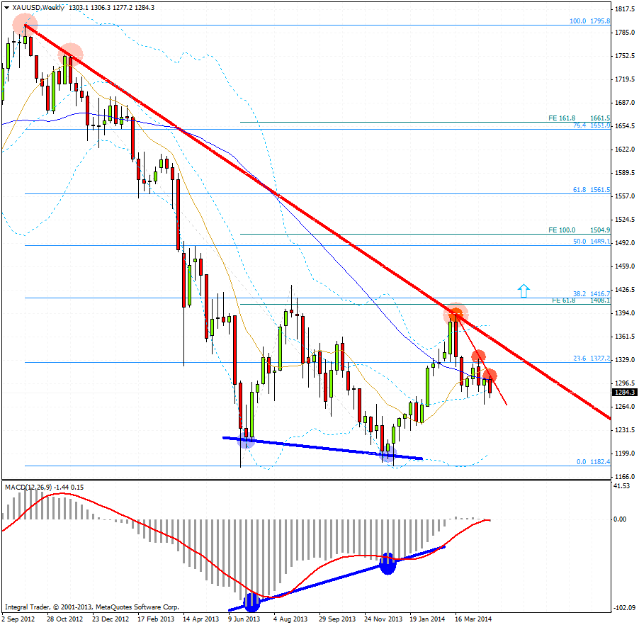This screenshot has height=625, width=639.
Task: Select the 9 Jun 2013 date label
Action: click(244, 619)
